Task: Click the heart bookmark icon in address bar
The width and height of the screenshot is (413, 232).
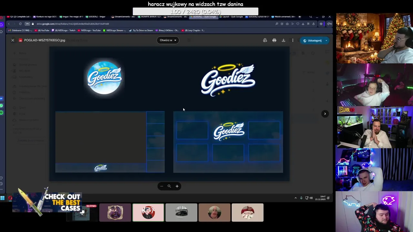Action: point(298,24)
